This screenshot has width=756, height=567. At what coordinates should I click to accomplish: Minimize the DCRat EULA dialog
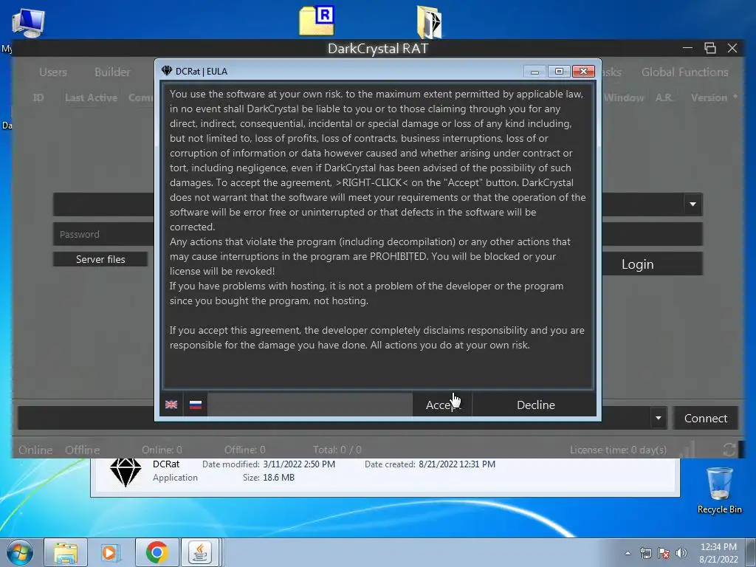535,72
